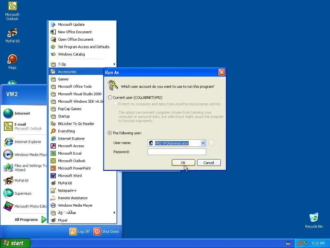Click Everything search icon in system tray

300,243
